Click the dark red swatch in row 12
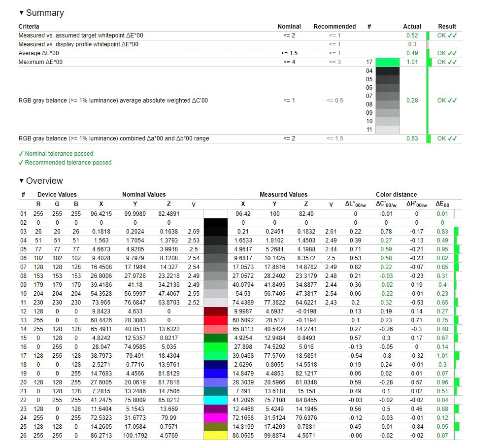Viewport: 500px width, 445px height. [216, 311]
